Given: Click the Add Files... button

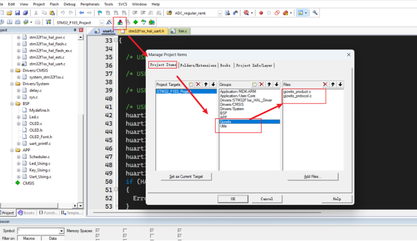Looking at the screenshot, I should [312, 177].
